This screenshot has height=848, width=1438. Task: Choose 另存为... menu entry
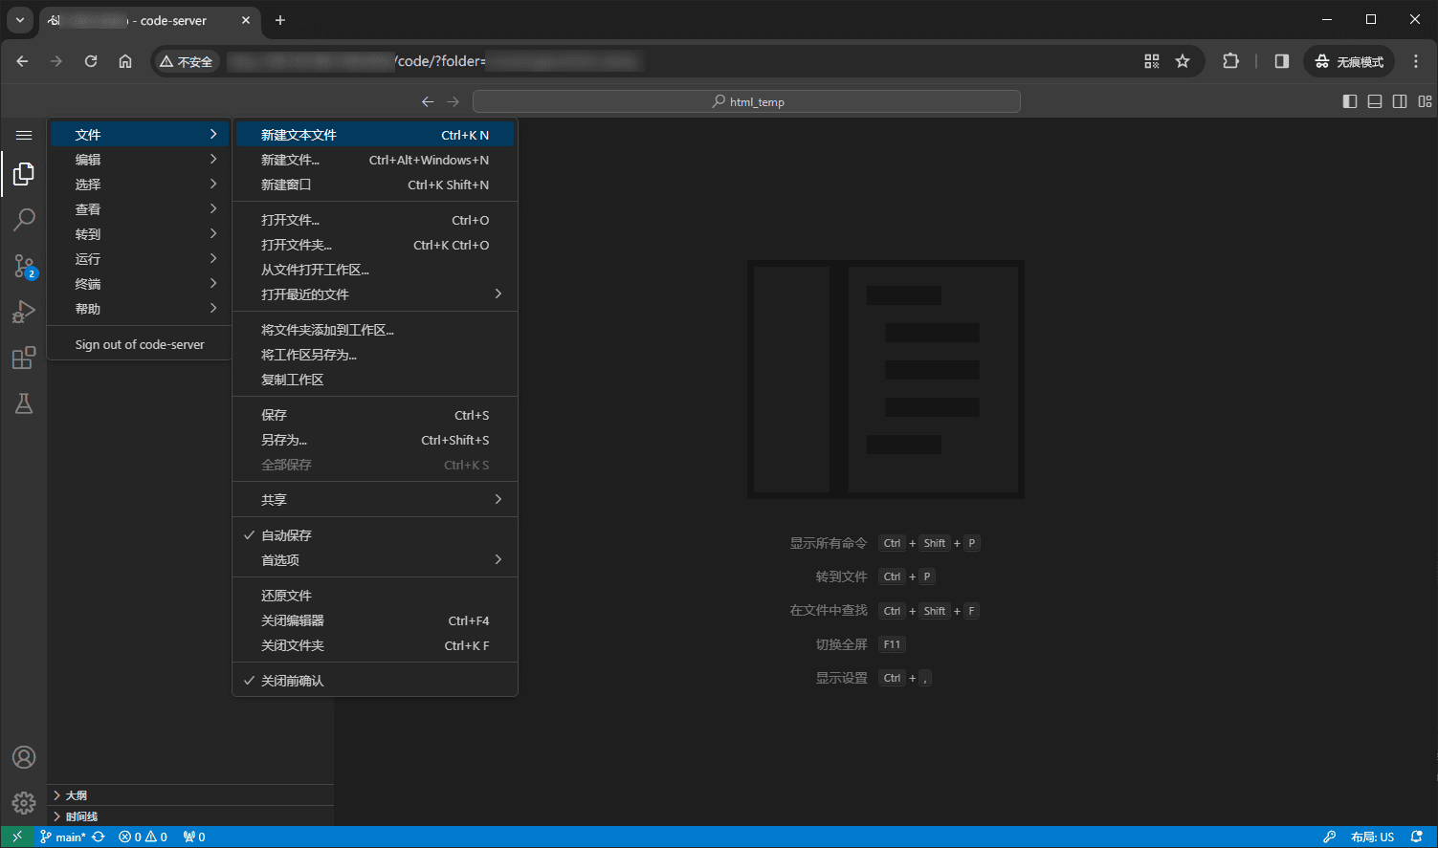(375, 440)
